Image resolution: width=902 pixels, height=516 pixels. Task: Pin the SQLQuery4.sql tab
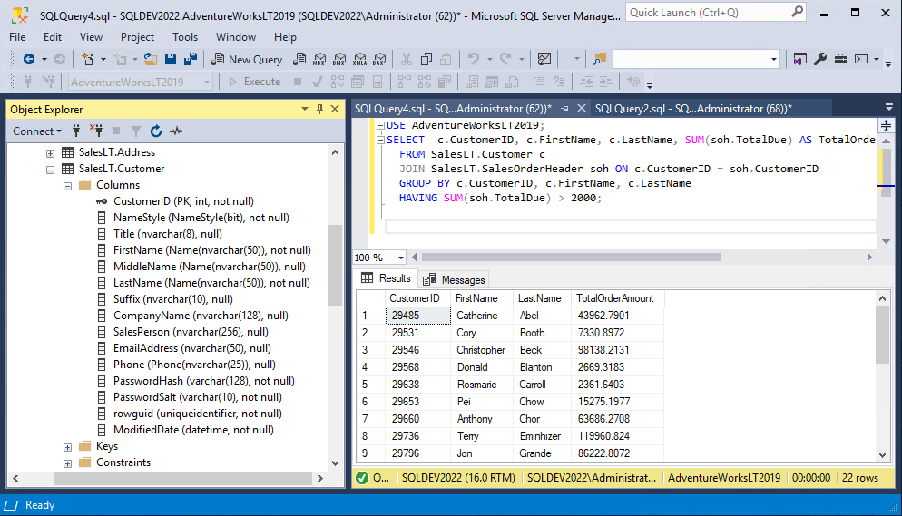[565, 108]
